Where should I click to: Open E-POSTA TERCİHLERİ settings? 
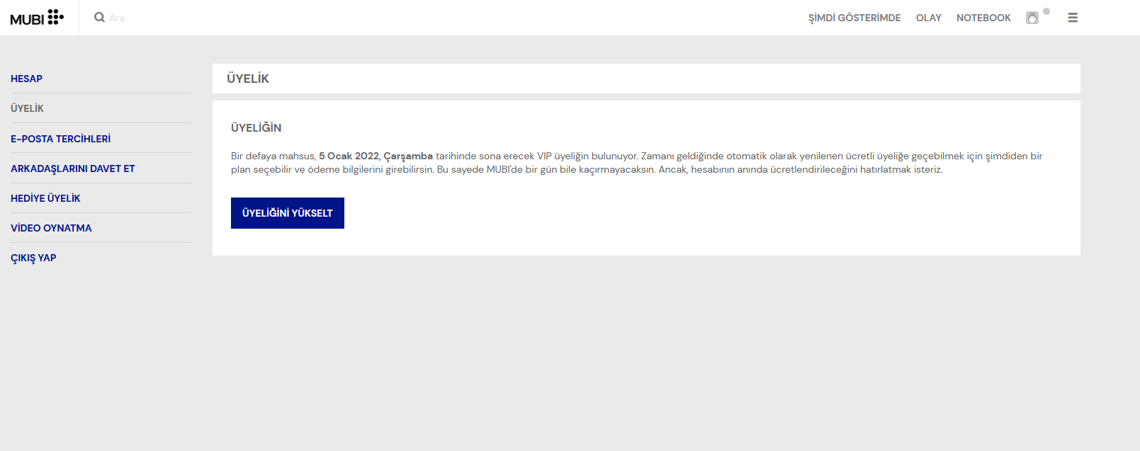click(60, 139)
